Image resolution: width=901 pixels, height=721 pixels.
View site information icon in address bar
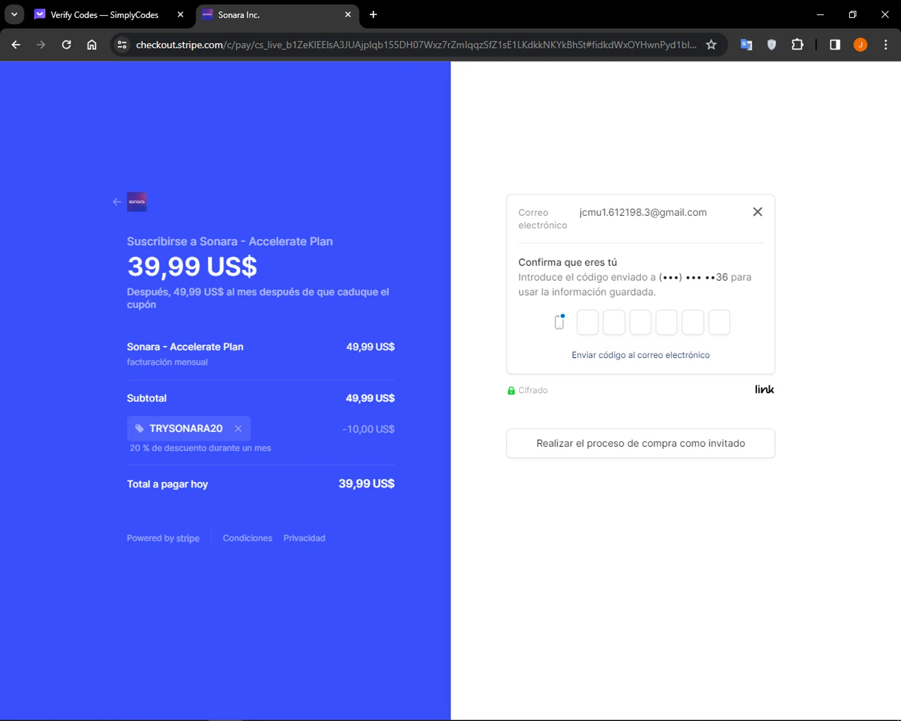tap(122, 44)
